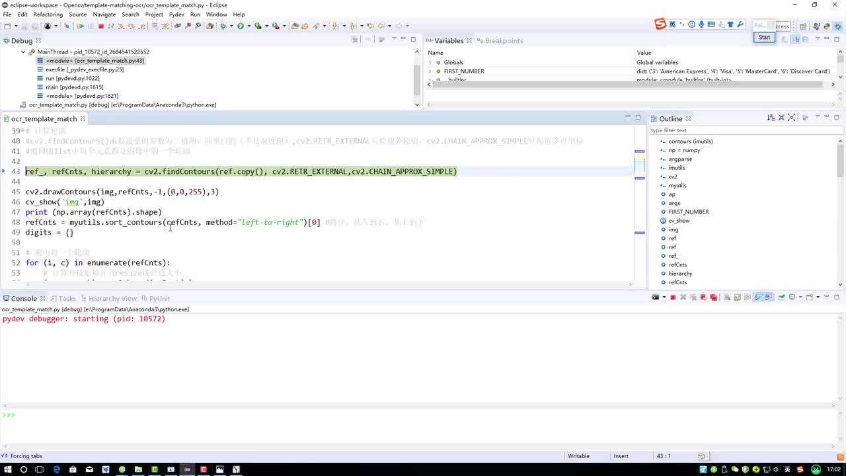This screenshot has width=846, height=476.
Task: Click the Pin Console icon
Action: click(781, 297)
